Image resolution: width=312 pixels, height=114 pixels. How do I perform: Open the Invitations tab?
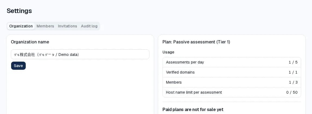67,26
